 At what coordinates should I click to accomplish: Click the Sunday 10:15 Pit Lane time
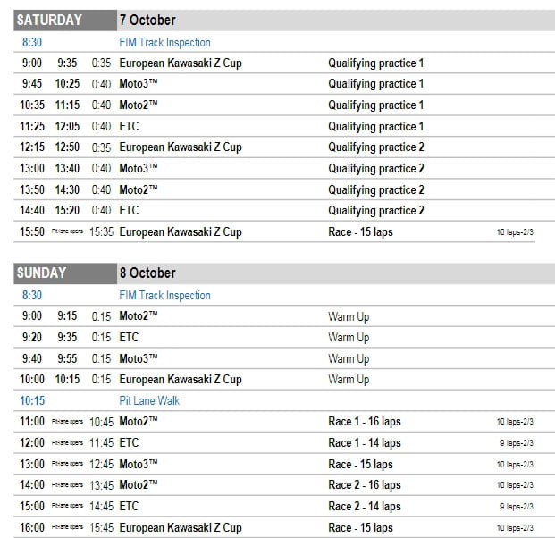[x=33, y=400]
